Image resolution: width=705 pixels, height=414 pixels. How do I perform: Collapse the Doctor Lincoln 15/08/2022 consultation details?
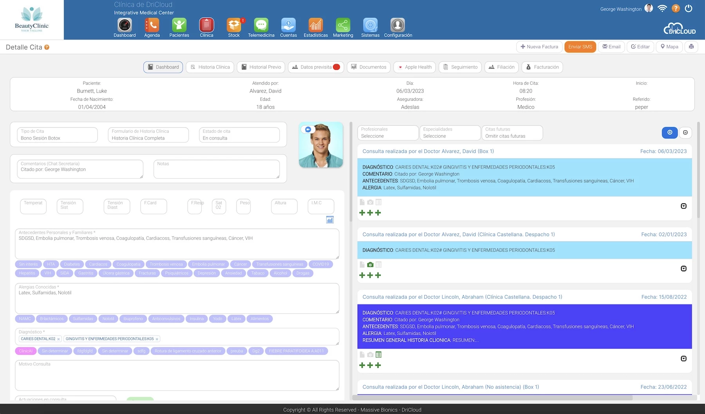pos(684,358)
